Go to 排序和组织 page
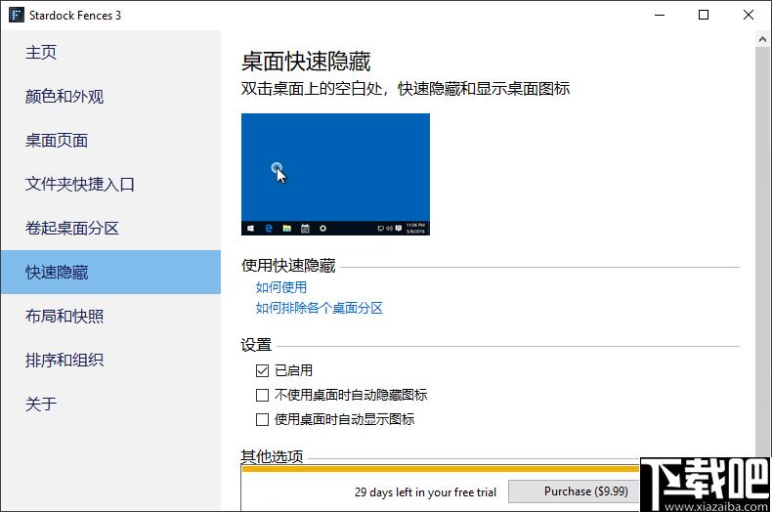 click(x=110, y=360)
